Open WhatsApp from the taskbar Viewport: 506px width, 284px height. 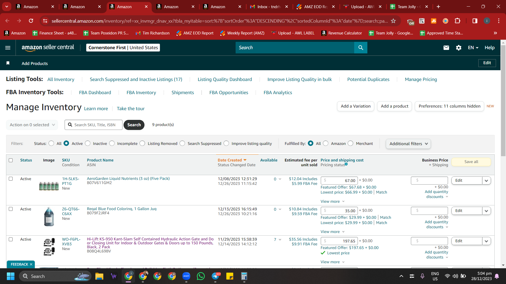201,276
